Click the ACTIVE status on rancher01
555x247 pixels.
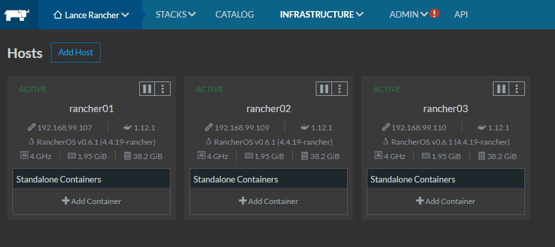33,89
